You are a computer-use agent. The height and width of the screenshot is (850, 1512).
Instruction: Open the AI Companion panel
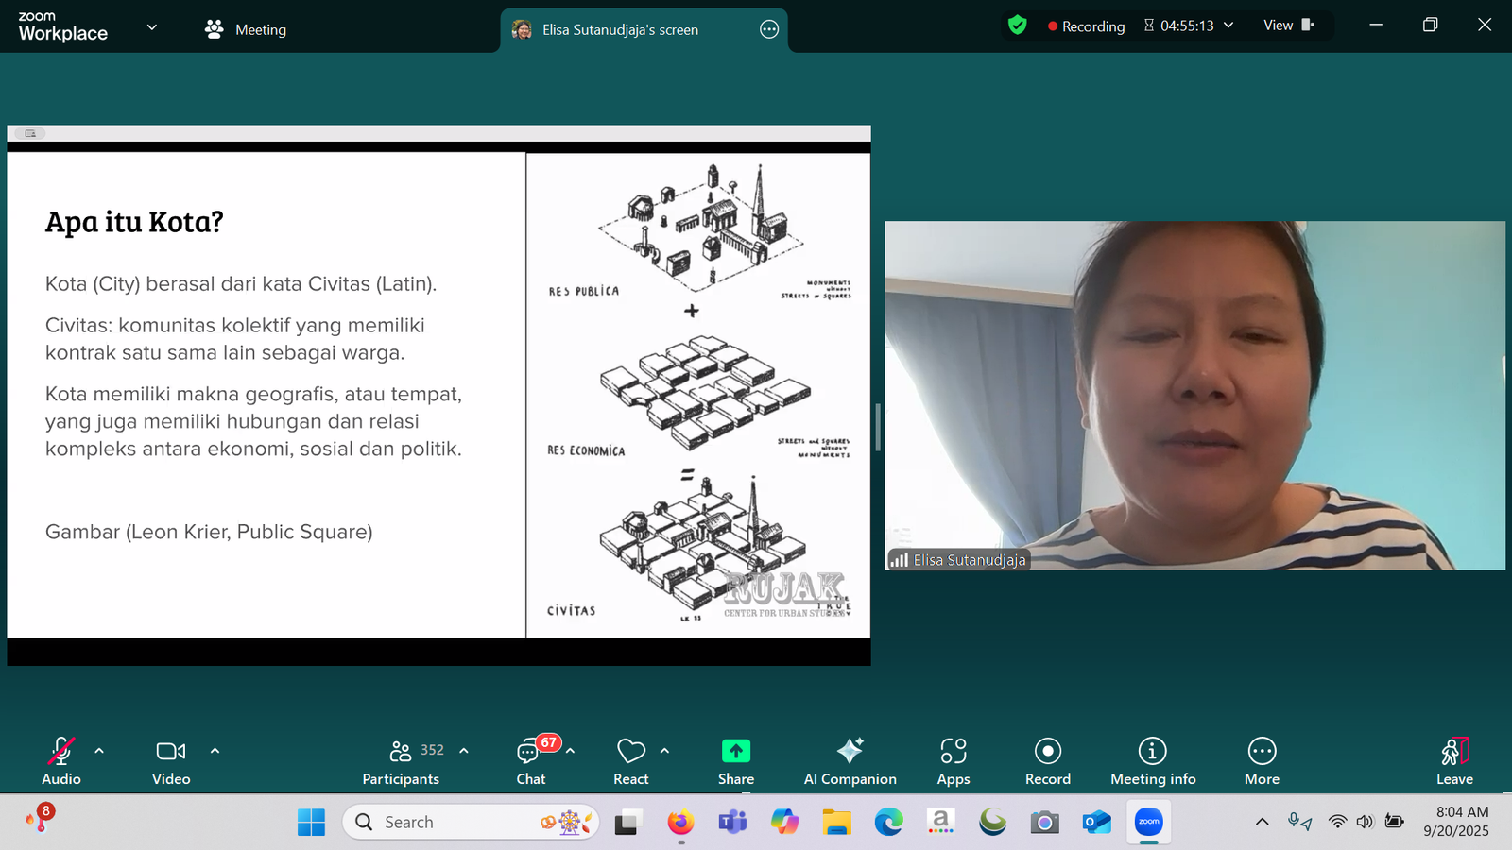click(x=850, y=760)
